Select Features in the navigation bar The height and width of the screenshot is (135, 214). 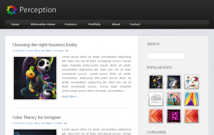(x=71, y=24)
